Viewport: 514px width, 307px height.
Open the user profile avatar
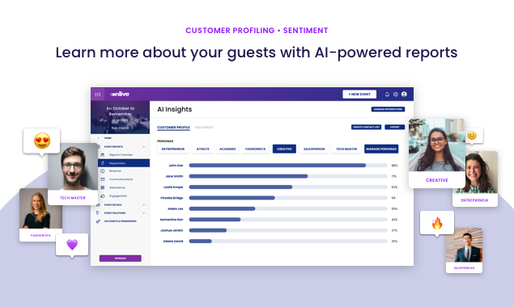coord(404,95)
